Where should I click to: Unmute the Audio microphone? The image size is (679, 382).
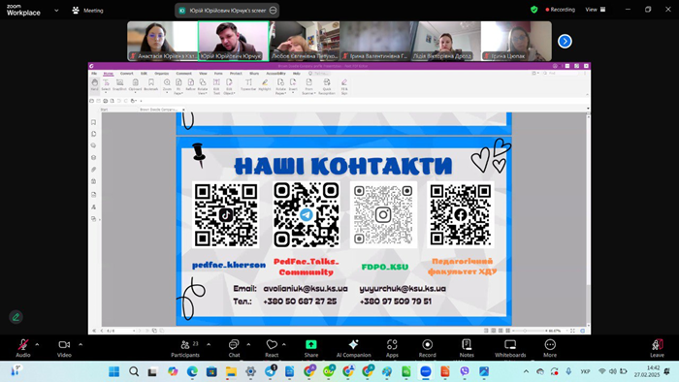[23, 348]
